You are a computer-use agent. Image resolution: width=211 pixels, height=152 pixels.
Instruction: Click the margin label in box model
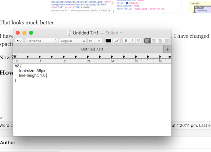coord(196,4)
